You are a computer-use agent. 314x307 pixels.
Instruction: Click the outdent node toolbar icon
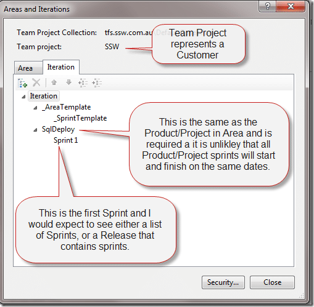[x=83, y=82]
